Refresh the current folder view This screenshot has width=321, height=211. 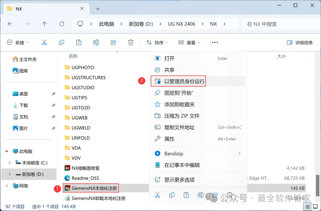pos(62,24)
